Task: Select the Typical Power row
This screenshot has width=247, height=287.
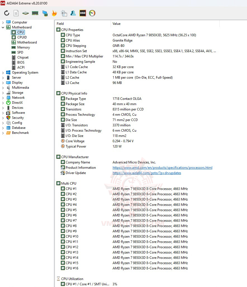Action: pyautogui.click(x=137, y=146)
